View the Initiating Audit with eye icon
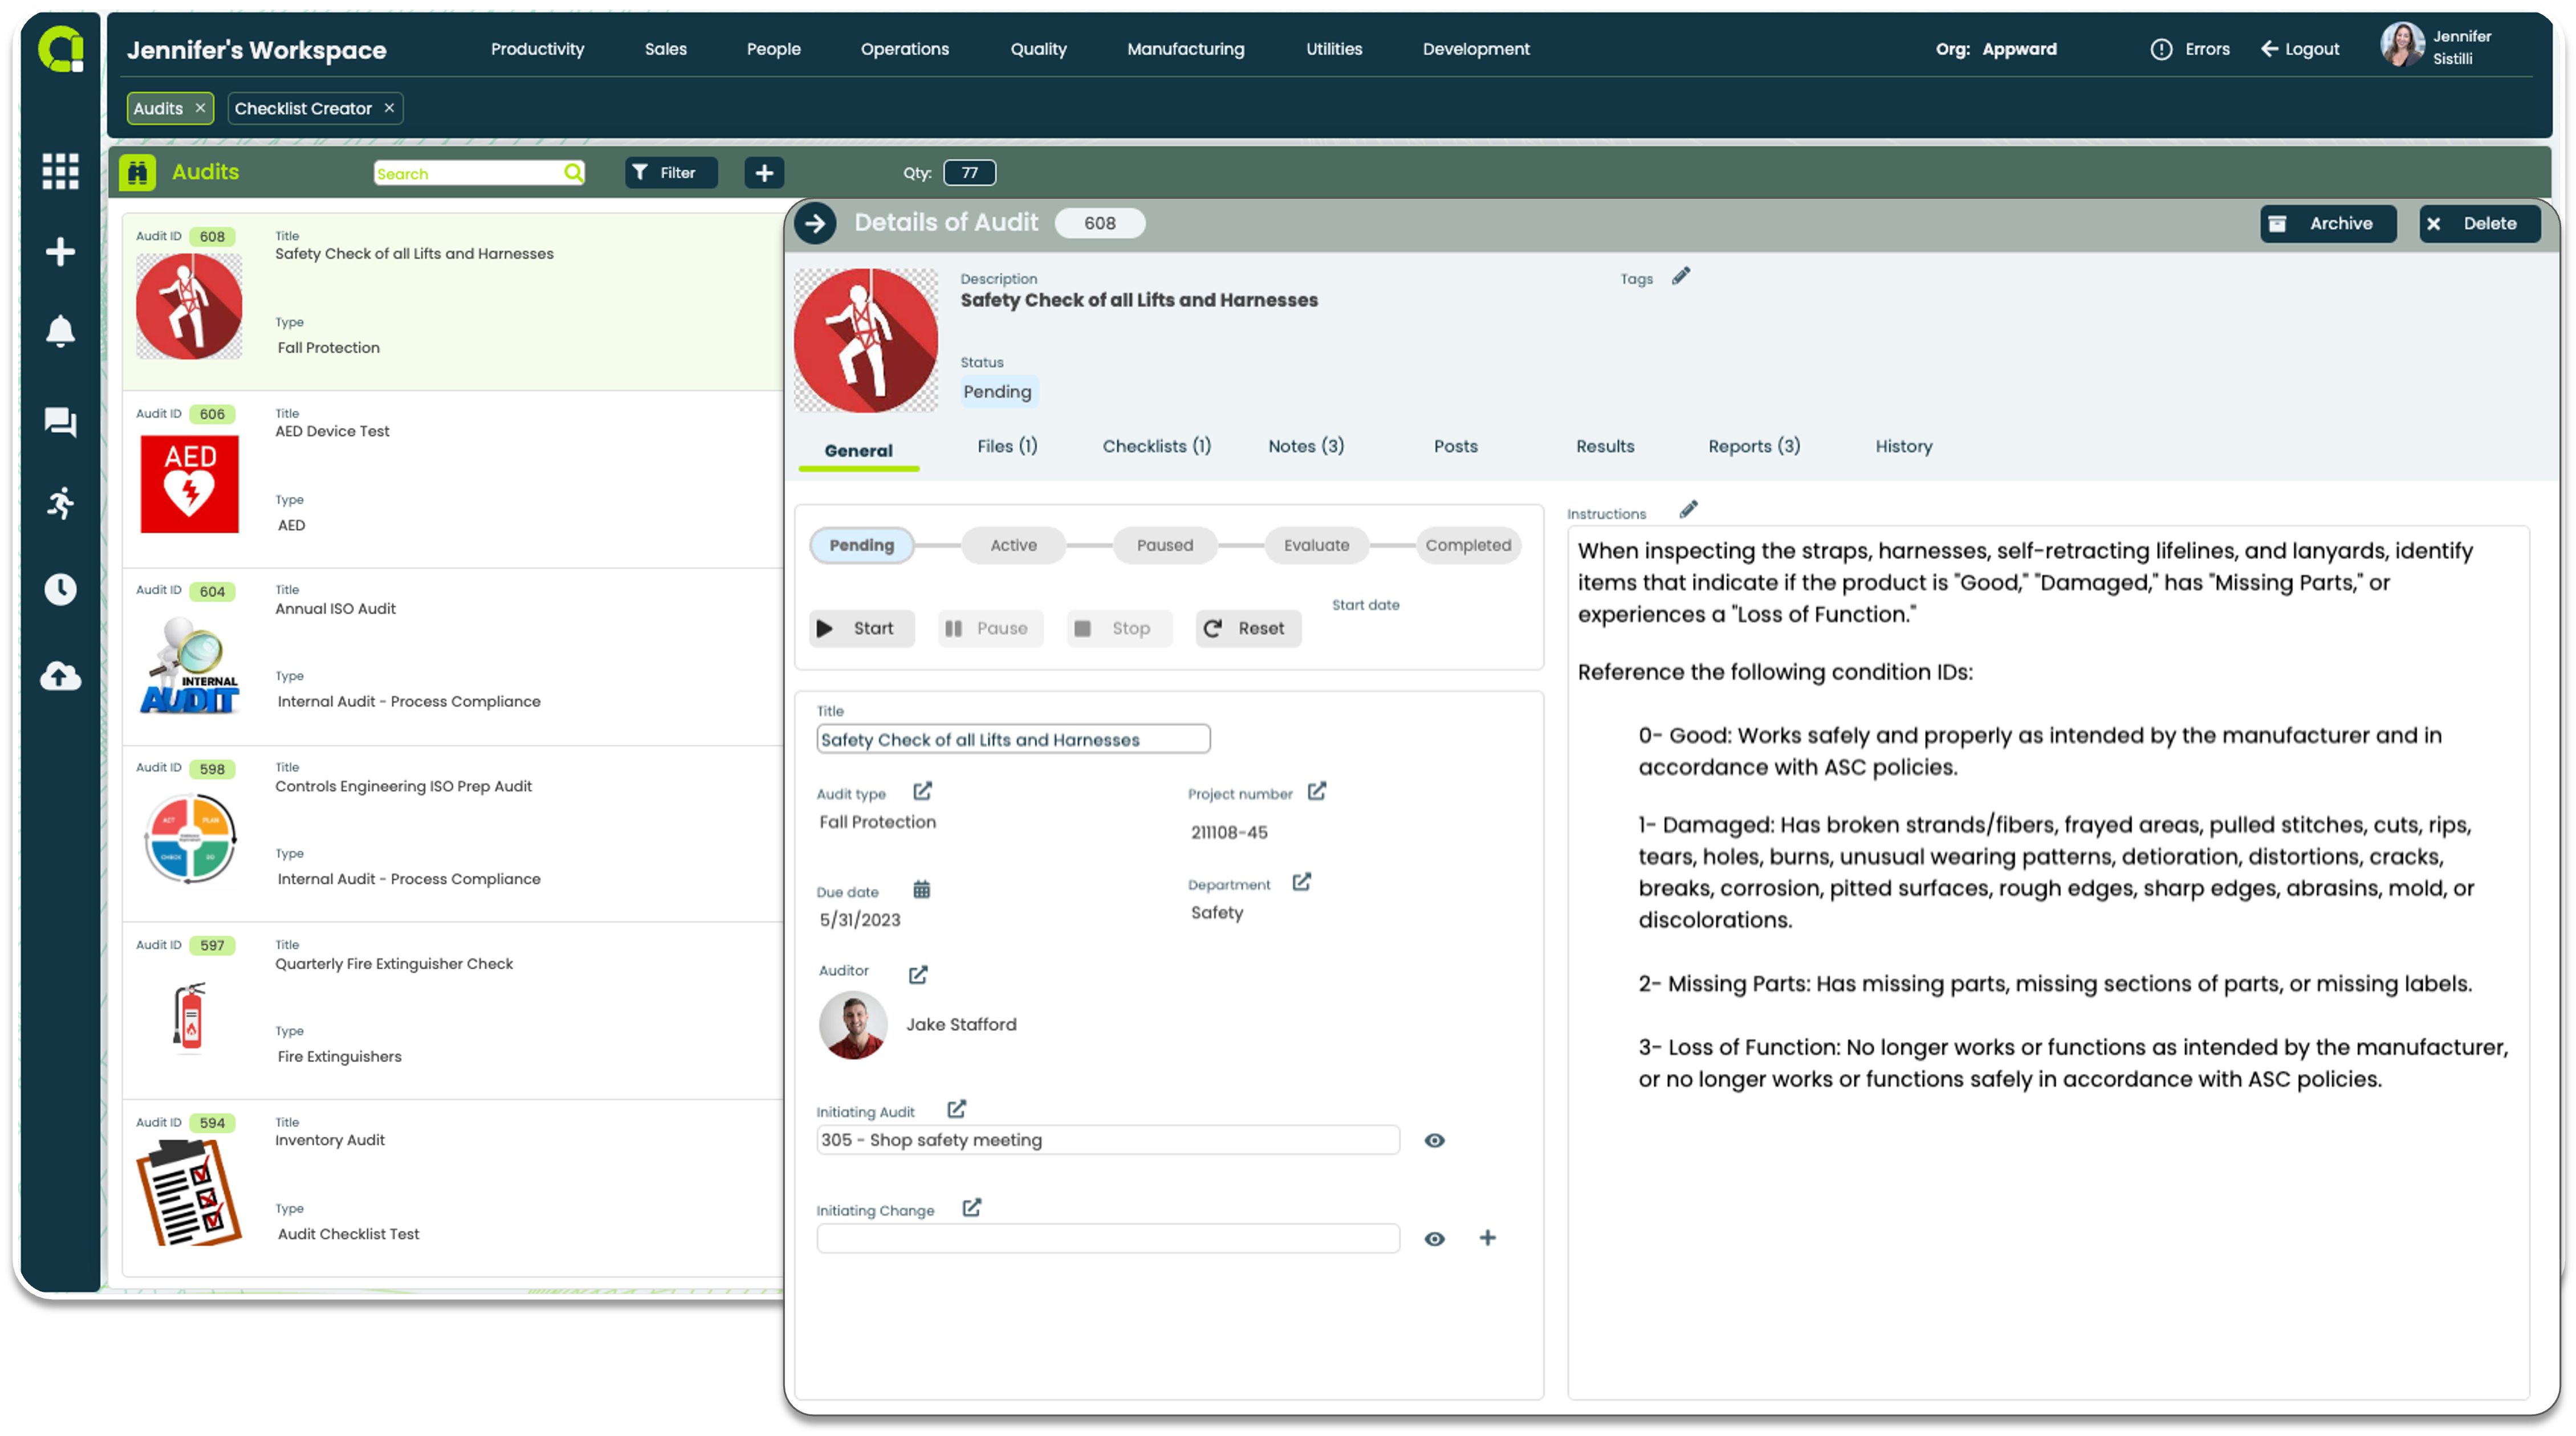2576x1436 pixels. click(1434, 1140)
